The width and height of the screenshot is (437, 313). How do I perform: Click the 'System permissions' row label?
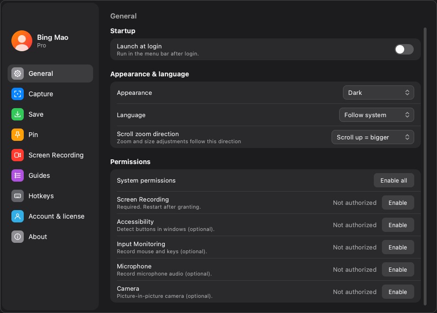(x=146, y=181)
